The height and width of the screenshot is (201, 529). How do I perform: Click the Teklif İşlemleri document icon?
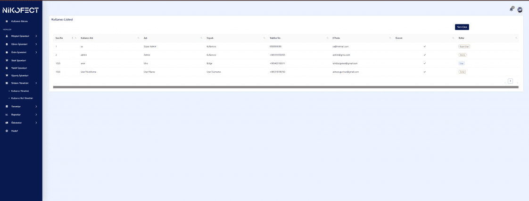point(7,68)
